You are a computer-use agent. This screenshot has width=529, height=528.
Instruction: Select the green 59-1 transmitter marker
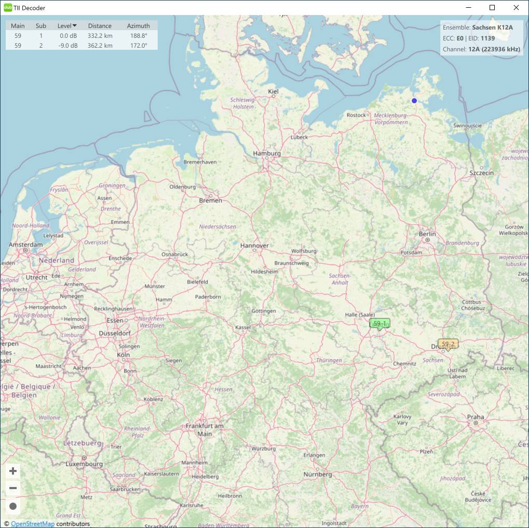pos(380,323)
